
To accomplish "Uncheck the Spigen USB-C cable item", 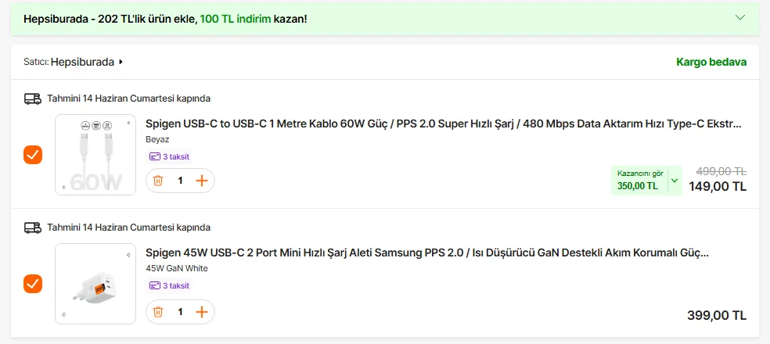I will (x=33, y=154).
